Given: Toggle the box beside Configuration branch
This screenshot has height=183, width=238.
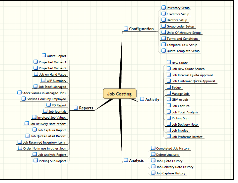Looking at the screenshot, I should click(x=126, y=29).
